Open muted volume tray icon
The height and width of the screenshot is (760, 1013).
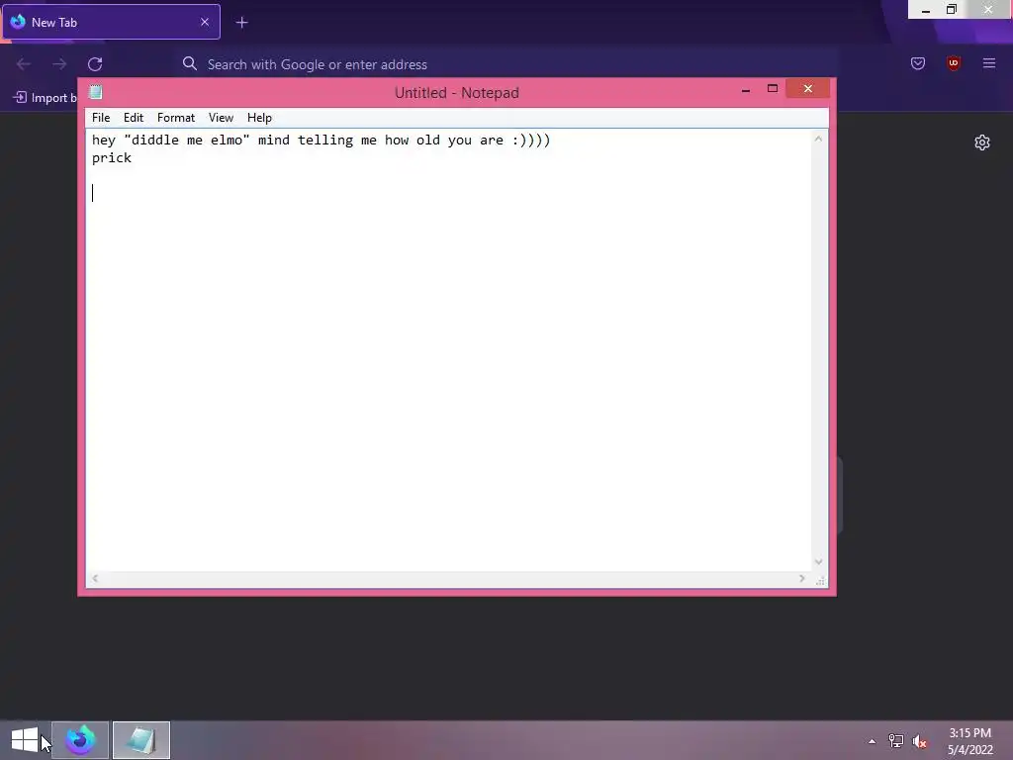click(x=920, y=741)
